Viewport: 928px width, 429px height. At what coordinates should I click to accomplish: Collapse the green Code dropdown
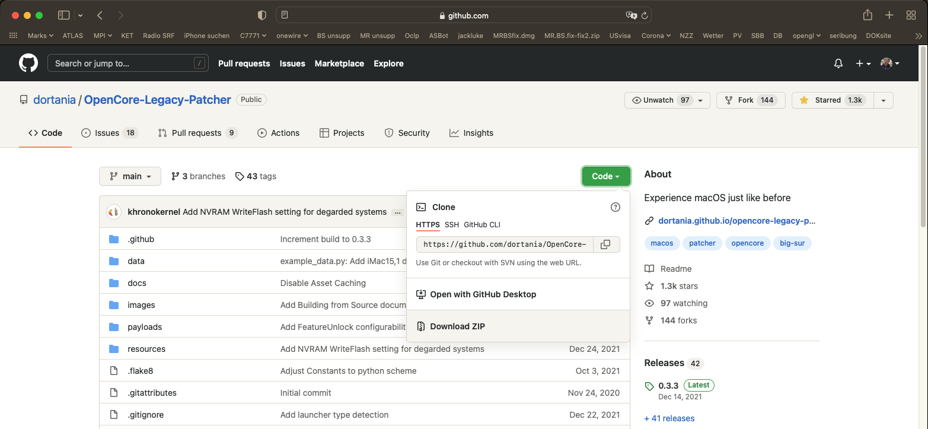[x=605, y=176]
